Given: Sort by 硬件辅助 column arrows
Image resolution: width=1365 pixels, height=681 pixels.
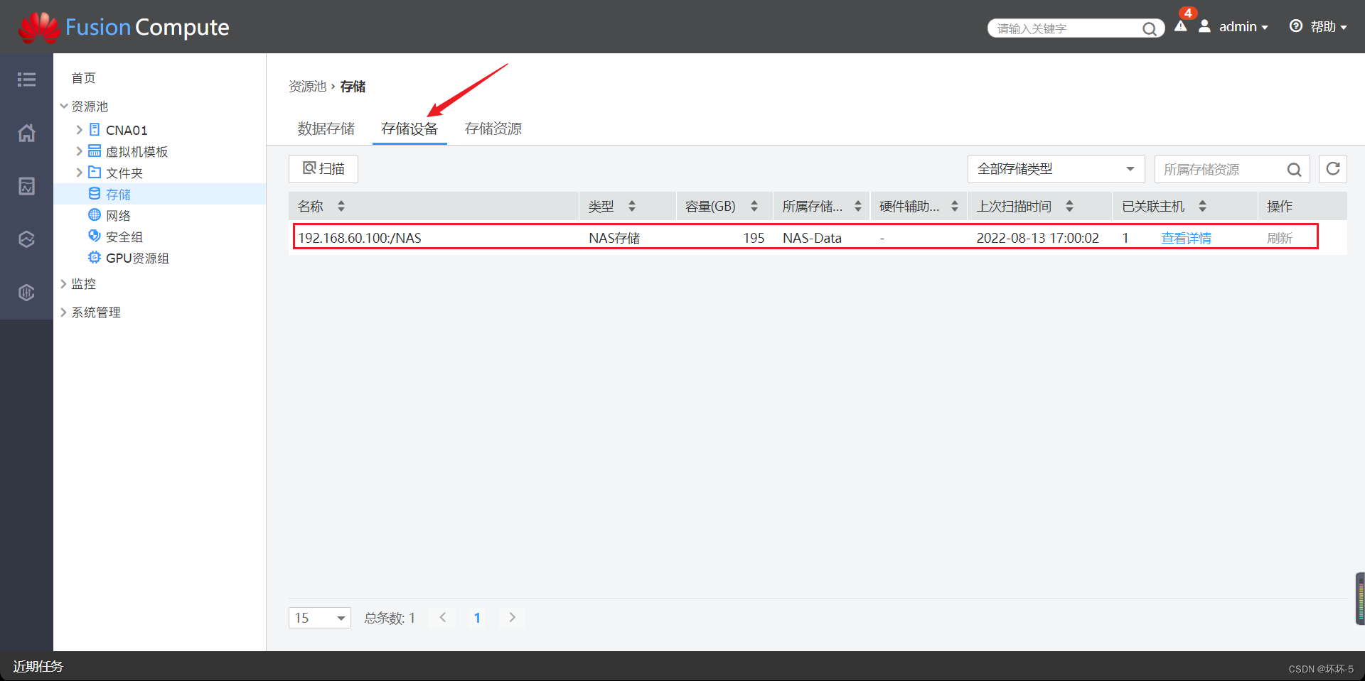Looking at the screenshot, I should click(x=955, y=206).
